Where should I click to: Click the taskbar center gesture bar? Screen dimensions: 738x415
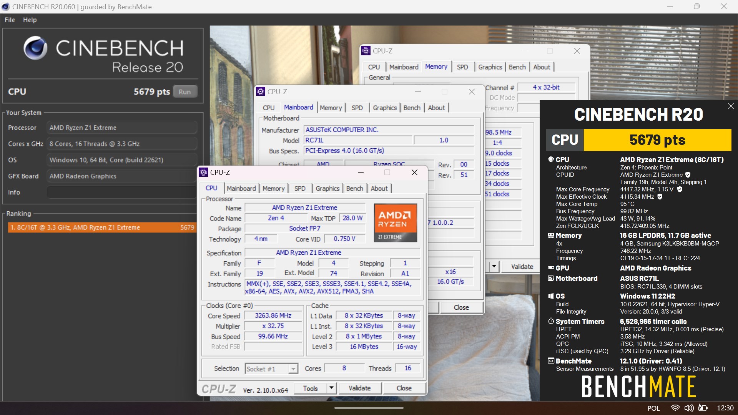tap(369, 408)
